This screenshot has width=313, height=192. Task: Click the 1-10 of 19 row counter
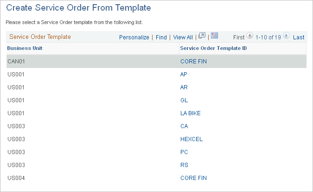click(268, 37)
